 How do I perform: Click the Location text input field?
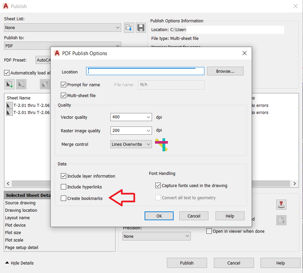click(145, 71)
